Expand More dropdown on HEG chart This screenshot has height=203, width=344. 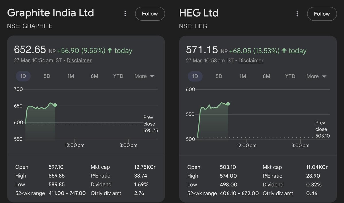pos(316,76)
